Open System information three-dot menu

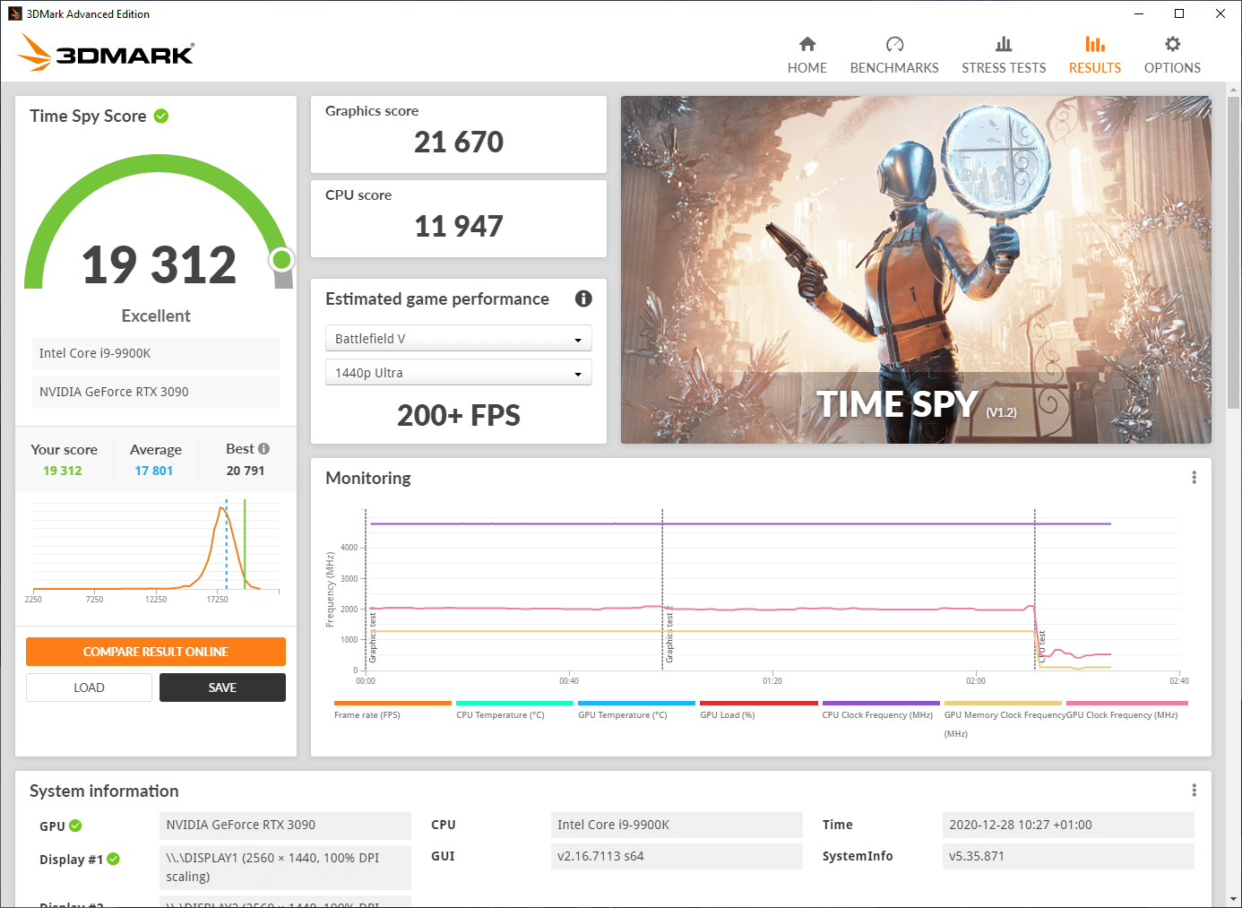pyautogui.click(x=1194, y=791)
